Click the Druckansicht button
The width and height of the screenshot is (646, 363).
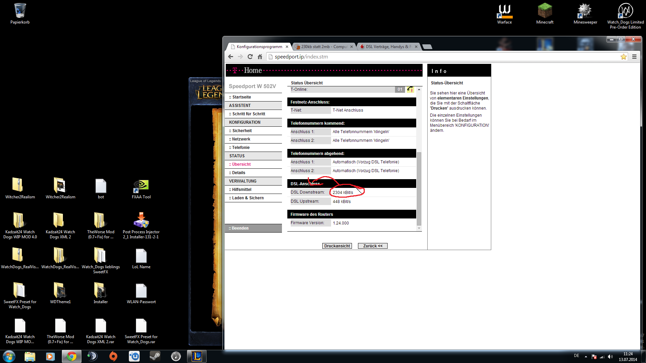(337, 246)
